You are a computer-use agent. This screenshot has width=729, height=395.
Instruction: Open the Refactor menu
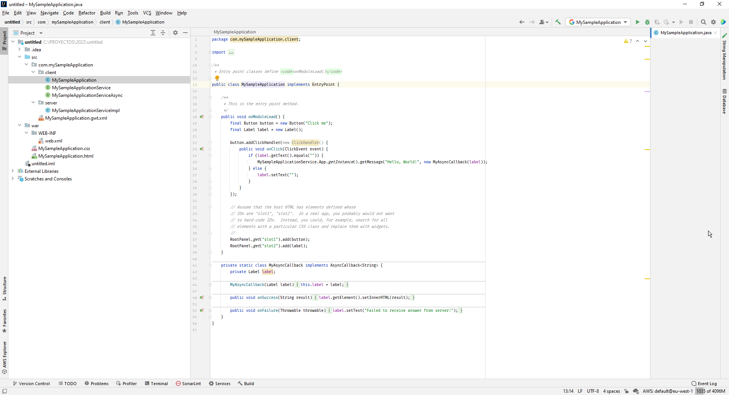(87, 13)
